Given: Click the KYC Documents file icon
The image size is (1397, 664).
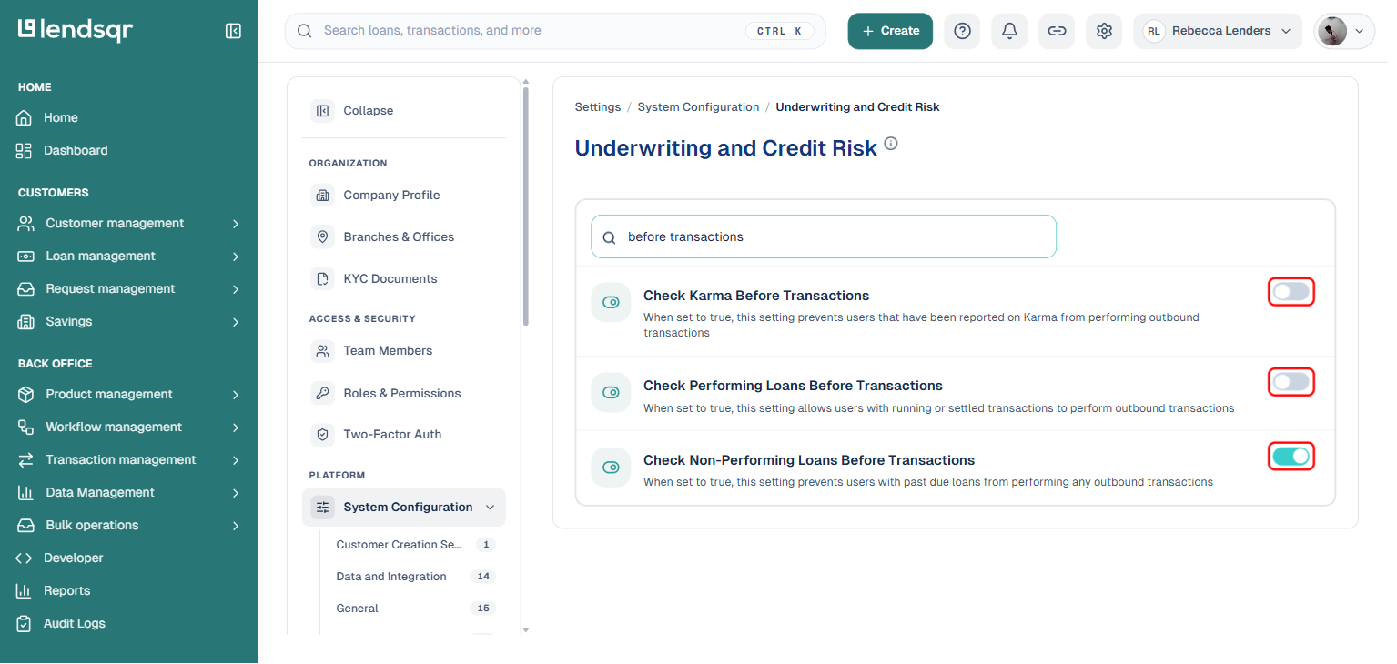Looking at the screenshot, I should coord(322,279).
